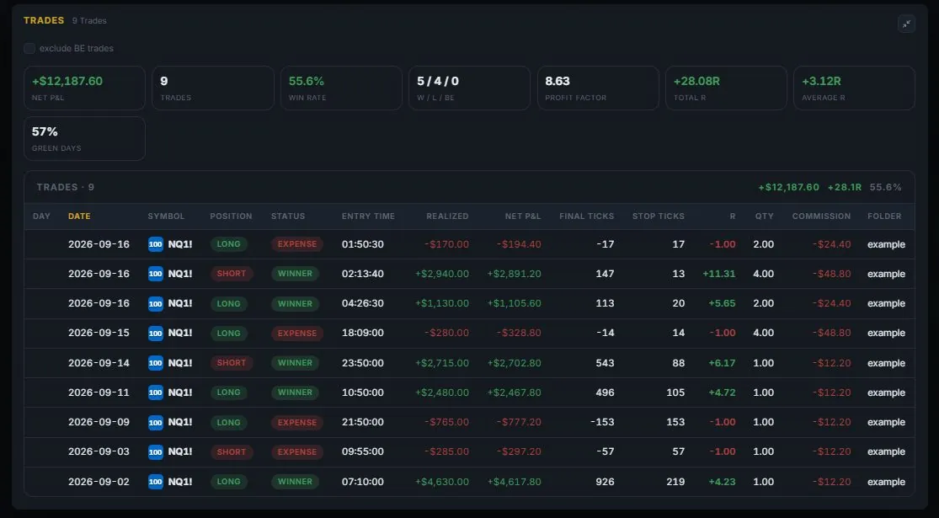
Task: Click the 8.63 Profit Factor stat card
Action: tap(598, 88)
